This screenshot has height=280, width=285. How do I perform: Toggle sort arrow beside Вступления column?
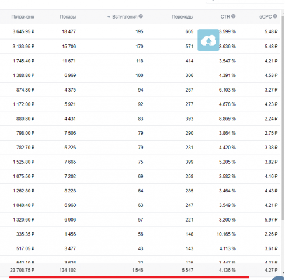pos(109,17)
